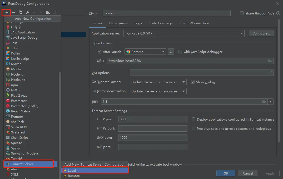The width and height of the screenshot is (283, 179).
Task: Confirm with the OK button
Action: 226,173
